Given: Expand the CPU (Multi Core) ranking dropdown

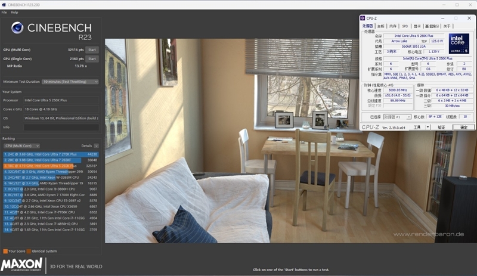Looking at the screenshot, I should pyautogui.click(x=21, y=145).
